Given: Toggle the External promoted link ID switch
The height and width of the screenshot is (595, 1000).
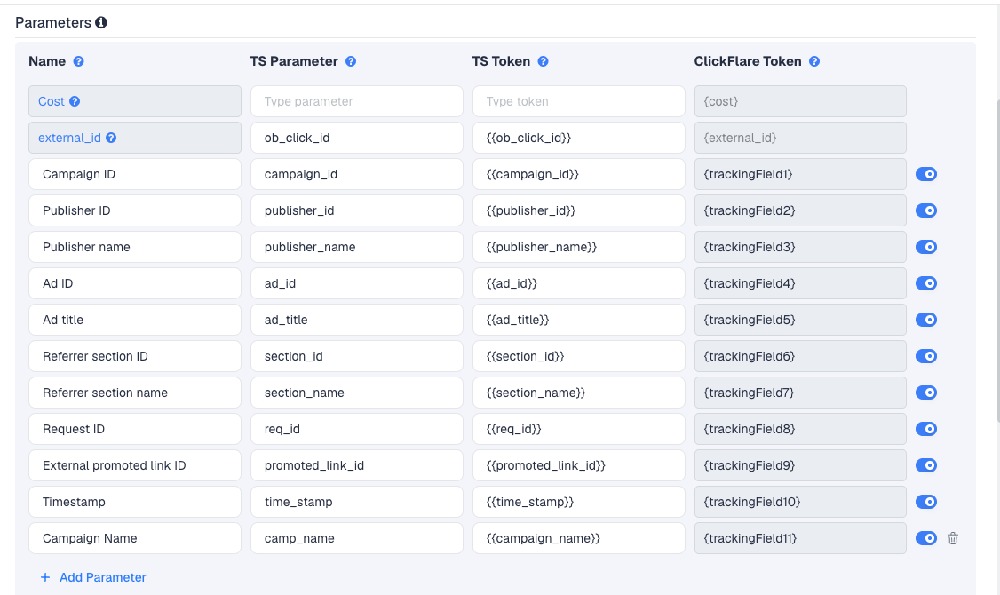Looking at the screenshot, I should coord(926,465).
